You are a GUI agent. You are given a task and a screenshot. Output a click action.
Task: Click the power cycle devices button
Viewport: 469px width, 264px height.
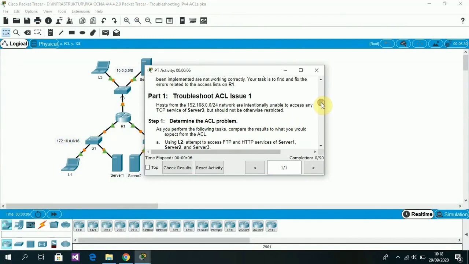tap(38, 214)
